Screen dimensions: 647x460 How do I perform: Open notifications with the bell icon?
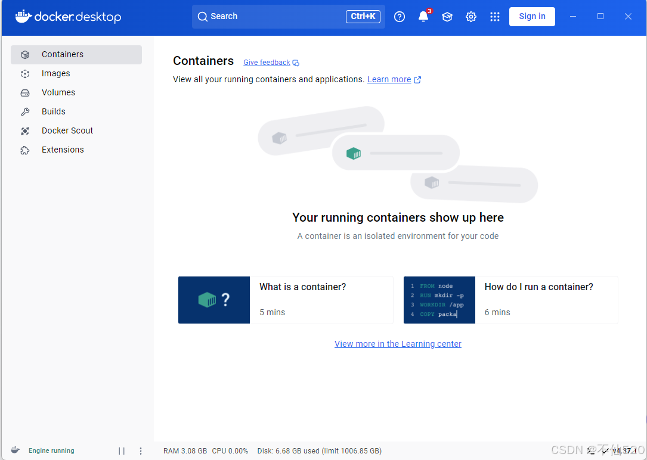pyautogui.click(x=423, y=17)
